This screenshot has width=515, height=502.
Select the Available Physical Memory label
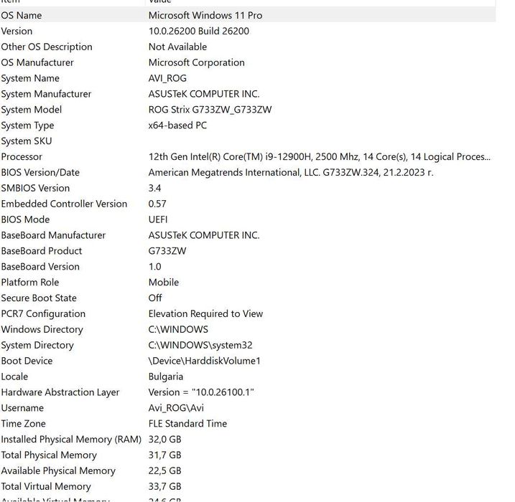coord(58,471)
